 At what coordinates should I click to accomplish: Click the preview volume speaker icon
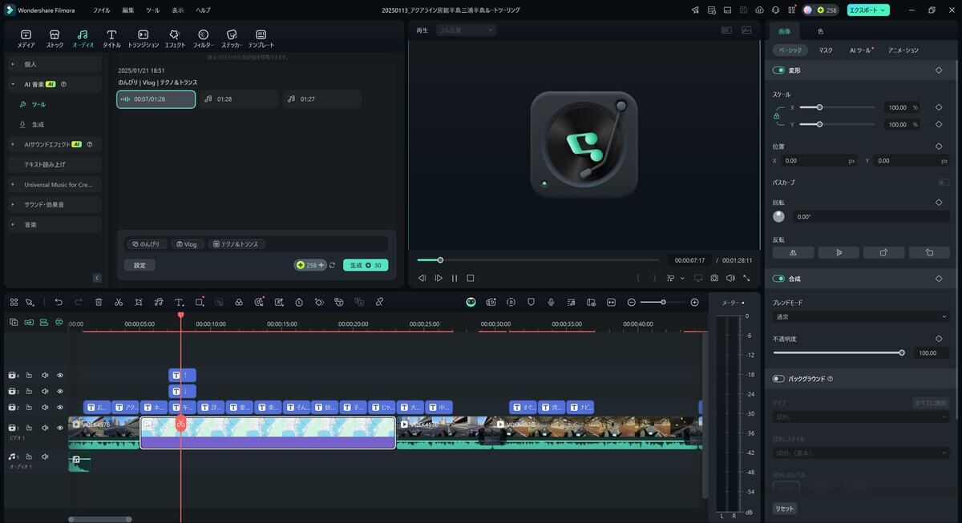[730, 278]
